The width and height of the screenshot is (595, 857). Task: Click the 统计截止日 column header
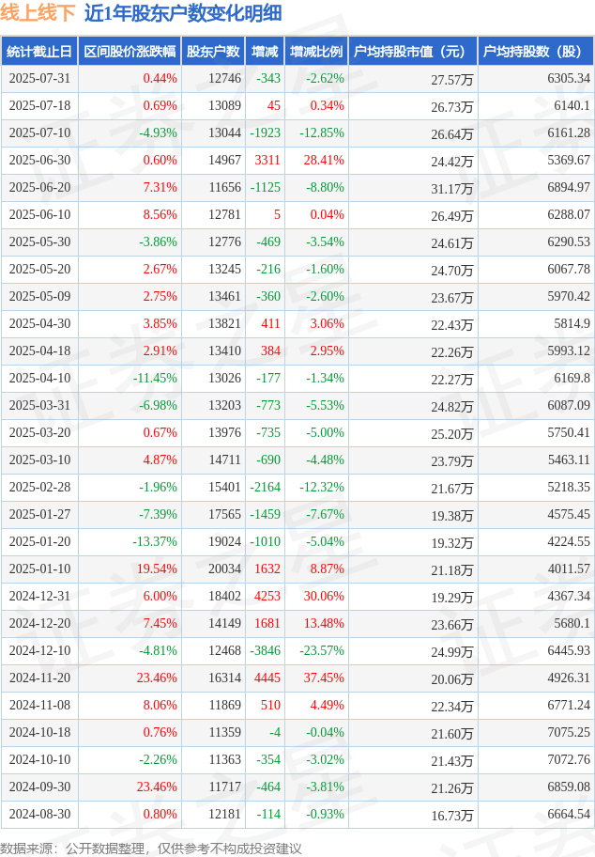pos(39,52)
